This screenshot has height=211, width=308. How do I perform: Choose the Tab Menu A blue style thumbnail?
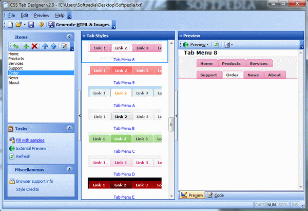[x=125, y=92]
